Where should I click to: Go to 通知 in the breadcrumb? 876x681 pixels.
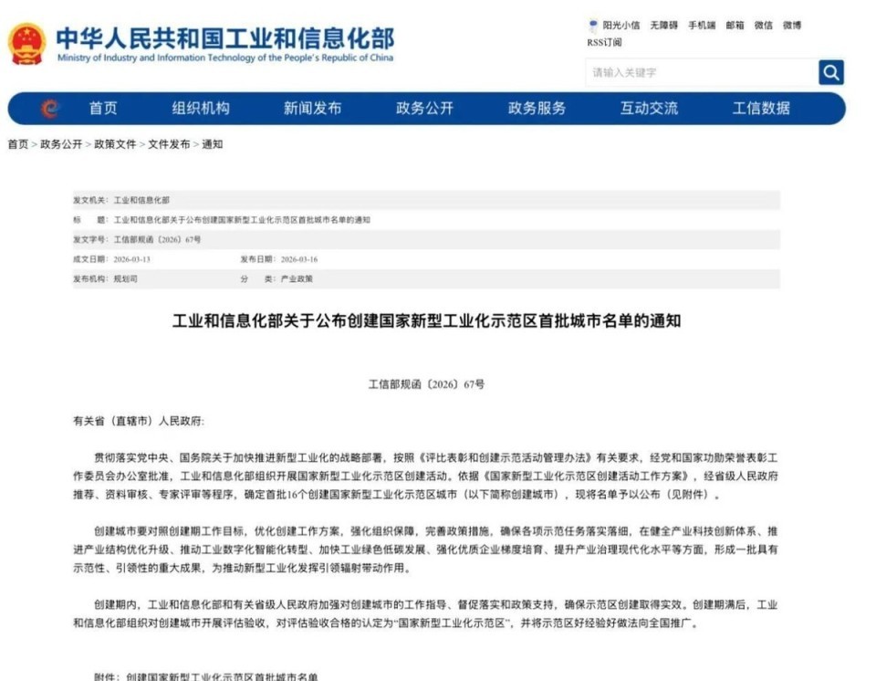213,144
